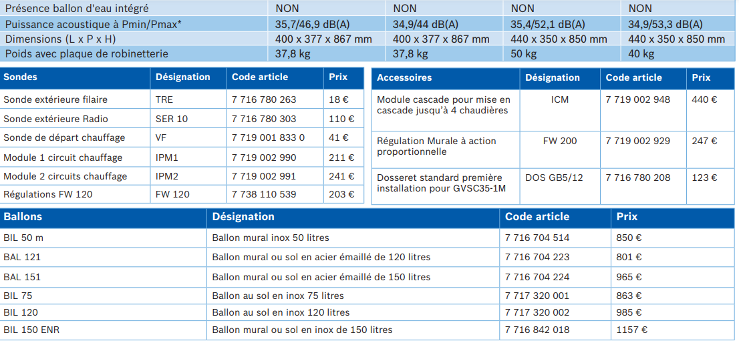Click article code 7 717 320 002
This screenshot has width=739, height=345.
537,312
